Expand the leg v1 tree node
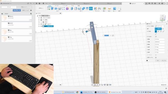This screenshot has width=168, height=94. [x=39, y=24]
